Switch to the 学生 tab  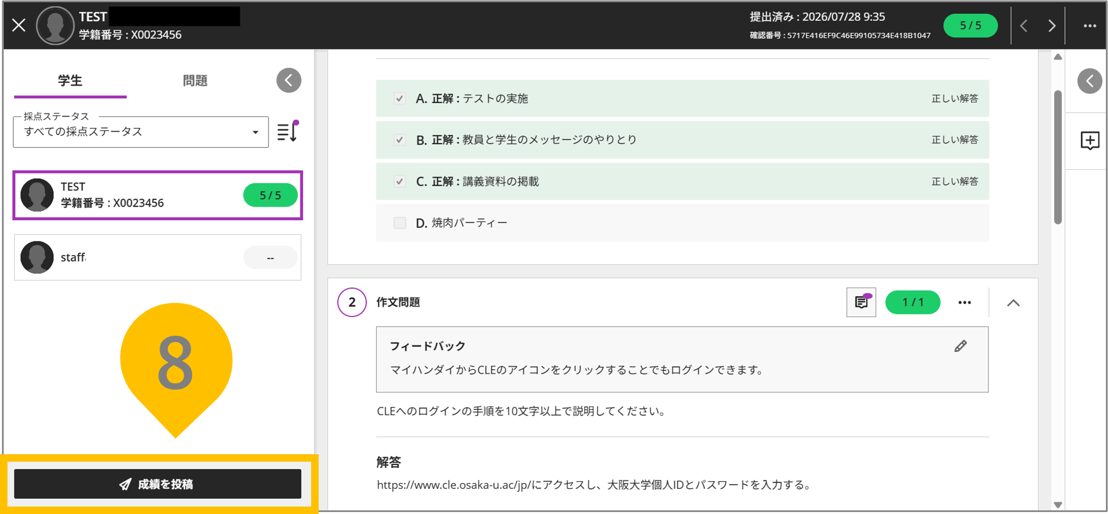coord(70,81)
